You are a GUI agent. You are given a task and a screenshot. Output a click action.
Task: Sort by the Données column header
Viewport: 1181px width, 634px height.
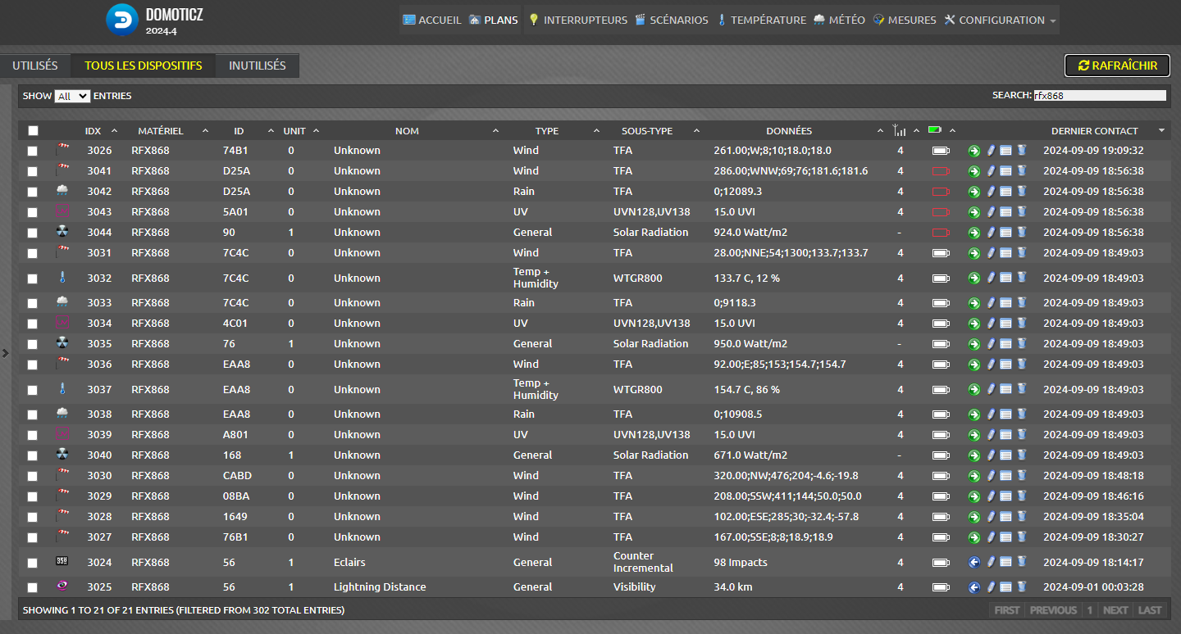[789, 131]
